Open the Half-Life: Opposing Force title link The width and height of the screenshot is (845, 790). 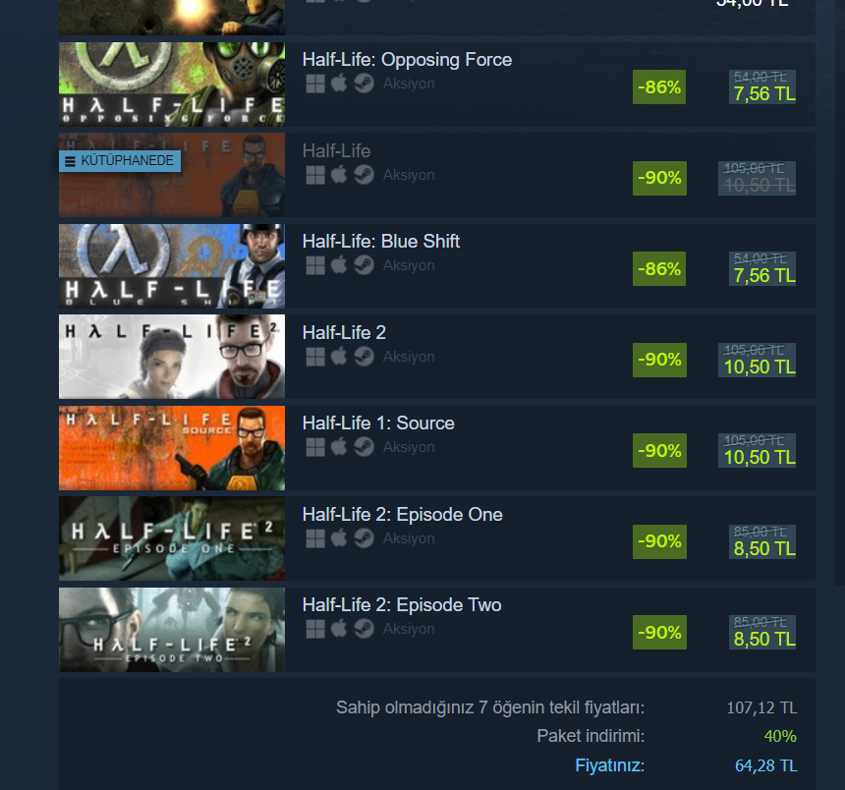click(407, 60)
